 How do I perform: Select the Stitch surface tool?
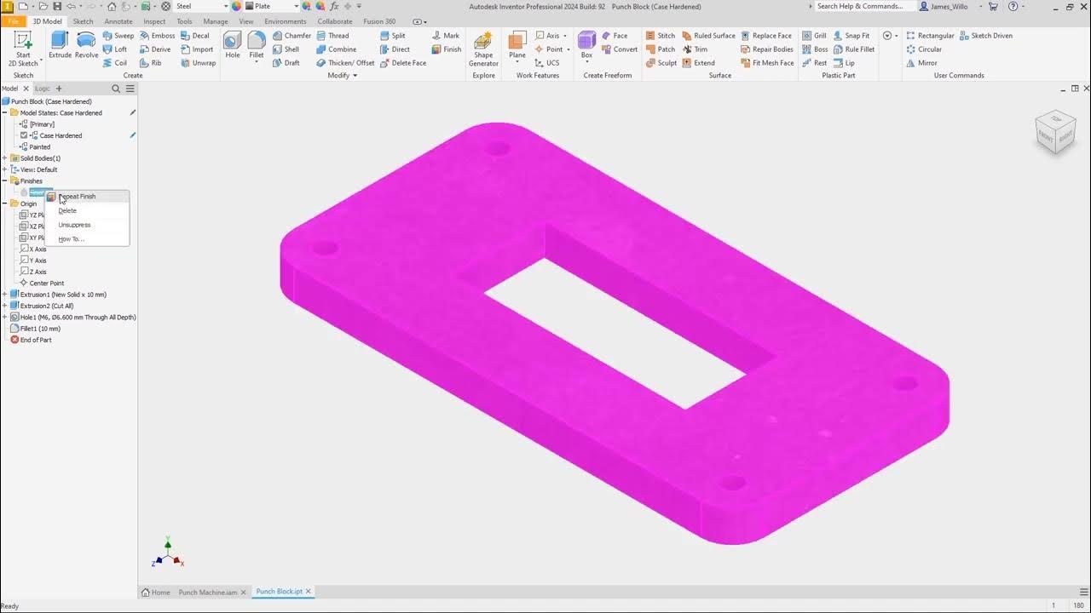click(x=661, y=36)
